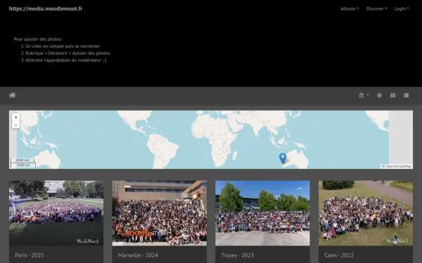The image size is (422, 263).
Task: Open the Caen - 2022 album thumbnail
Action: coord(366,213)
